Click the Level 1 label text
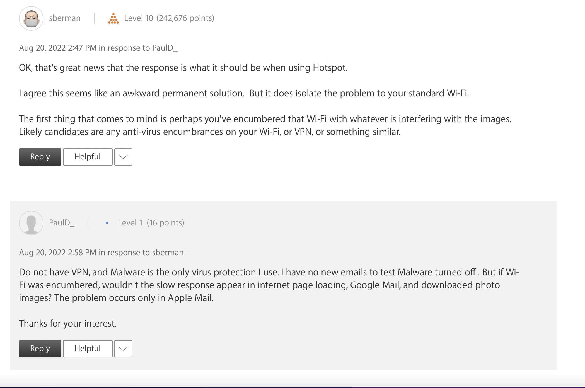The width and height of the screenshot is (585, 388). pos(130,223)
